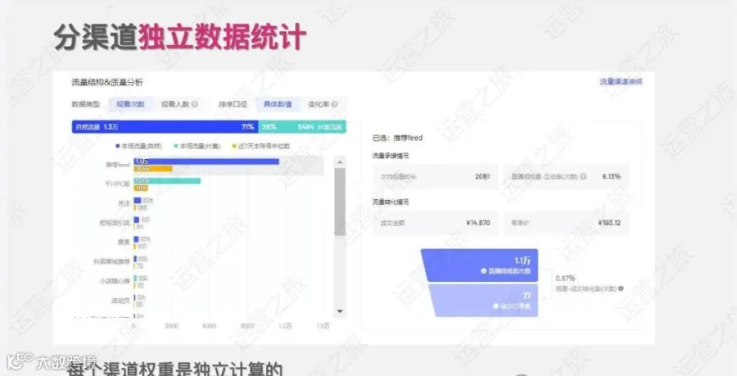The width and height of the screenshot is (737, 376).
Task: Open the 流量渠道说明 link
Action: point(621,82)
